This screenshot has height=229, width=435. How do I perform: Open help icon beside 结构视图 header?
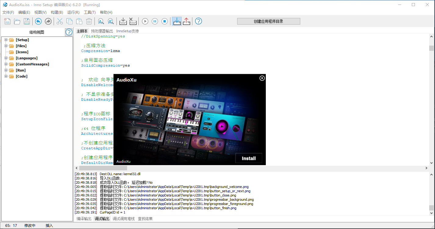(x=69, y=32)
